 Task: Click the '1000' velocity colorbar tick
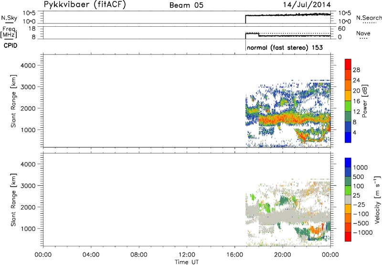(x=361, y=167)
